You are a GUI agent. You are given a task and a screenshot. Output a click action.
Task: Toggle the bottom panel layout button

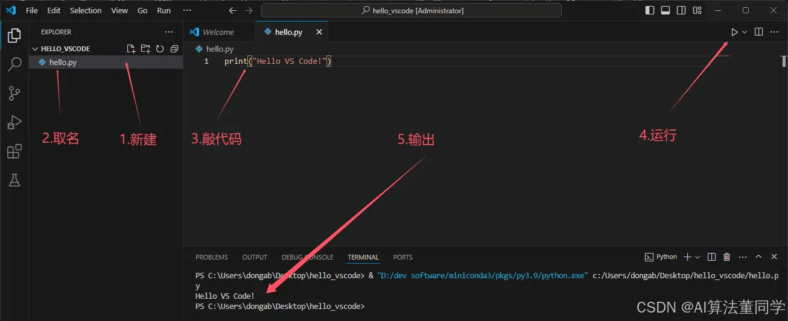point(666,10)
